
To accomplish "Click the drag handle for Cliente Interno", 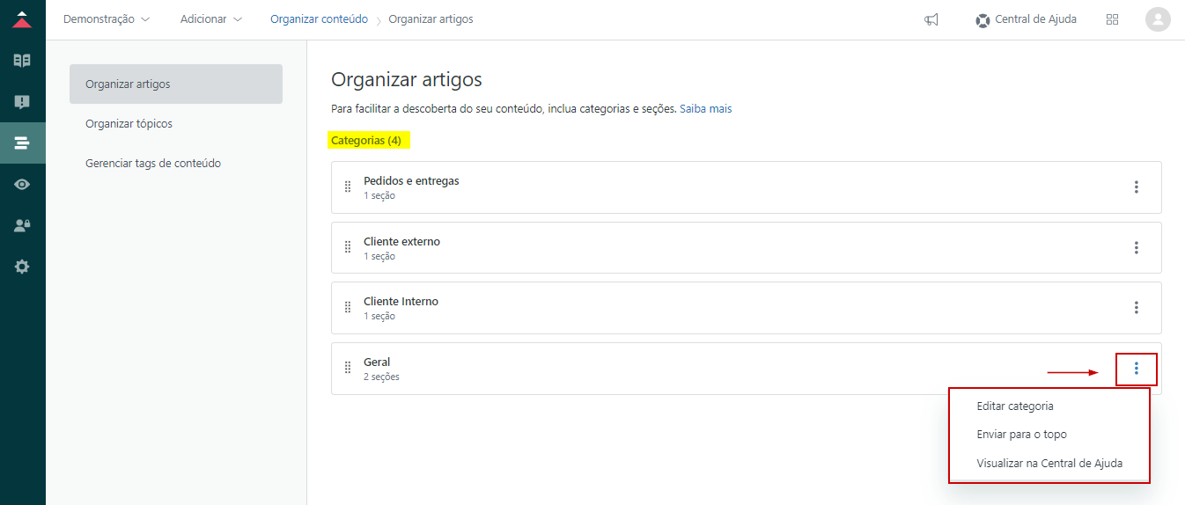I will (348, 308).
